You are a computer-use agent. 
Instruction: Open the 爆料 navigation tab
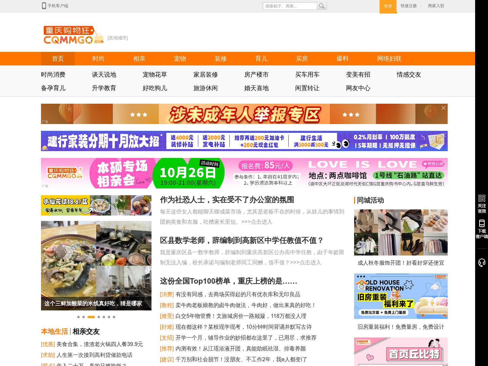343,59
